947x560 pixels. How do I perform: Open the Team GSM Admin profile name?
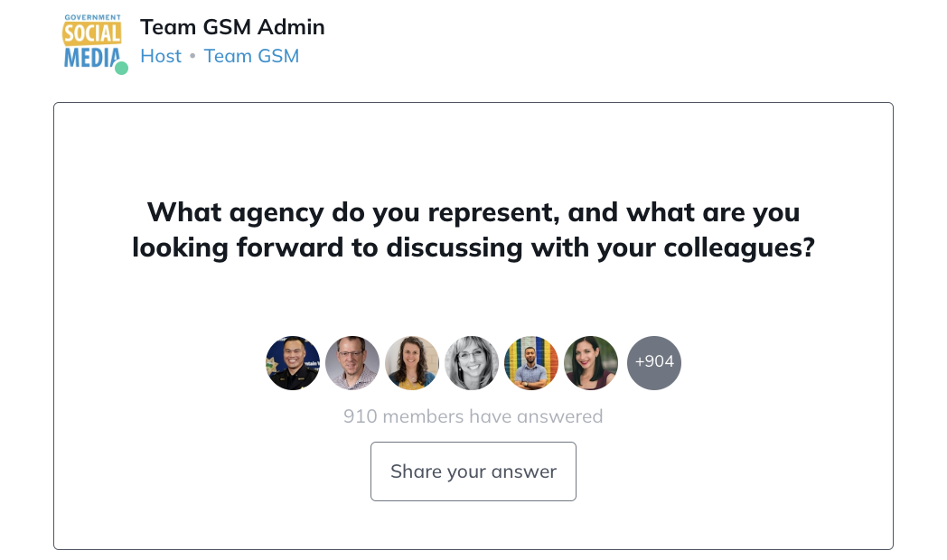pos(232,27)
